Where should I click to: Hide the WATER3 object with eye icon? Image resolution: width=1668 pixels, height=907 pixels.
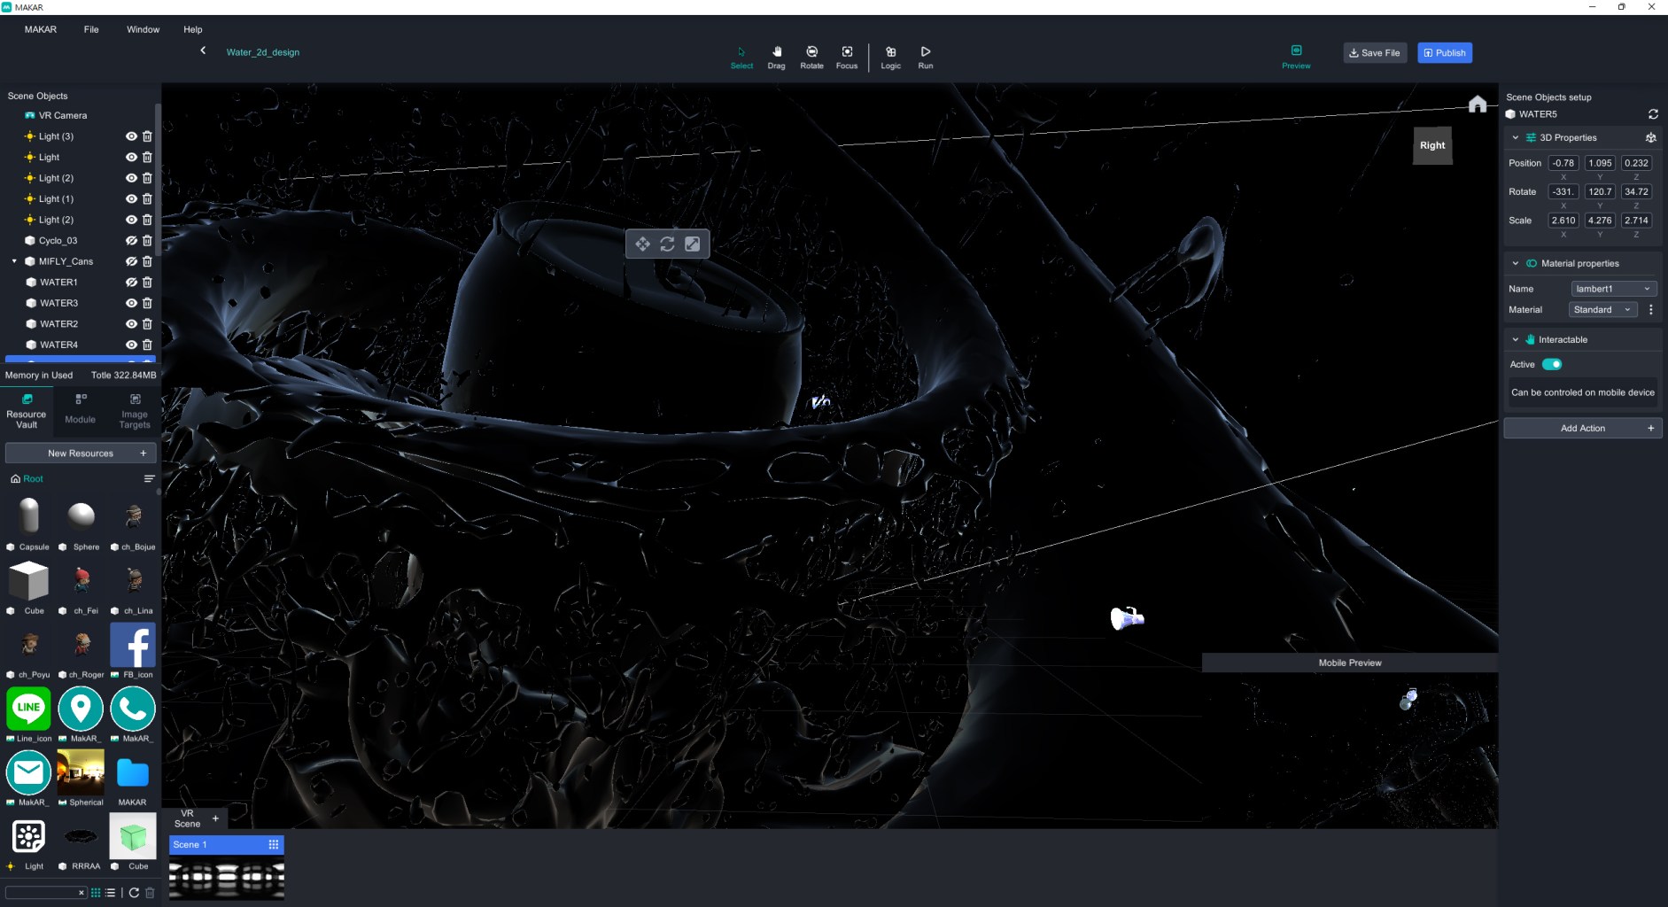pyautogui.click(x=131, y=303)
